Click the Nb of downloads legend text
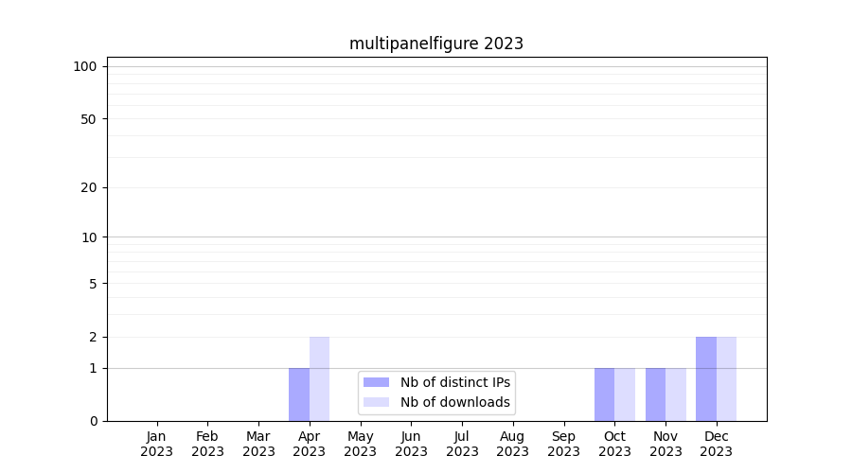Image resolution: width=852 pixels, height=473 pixels. pos(454,402)
